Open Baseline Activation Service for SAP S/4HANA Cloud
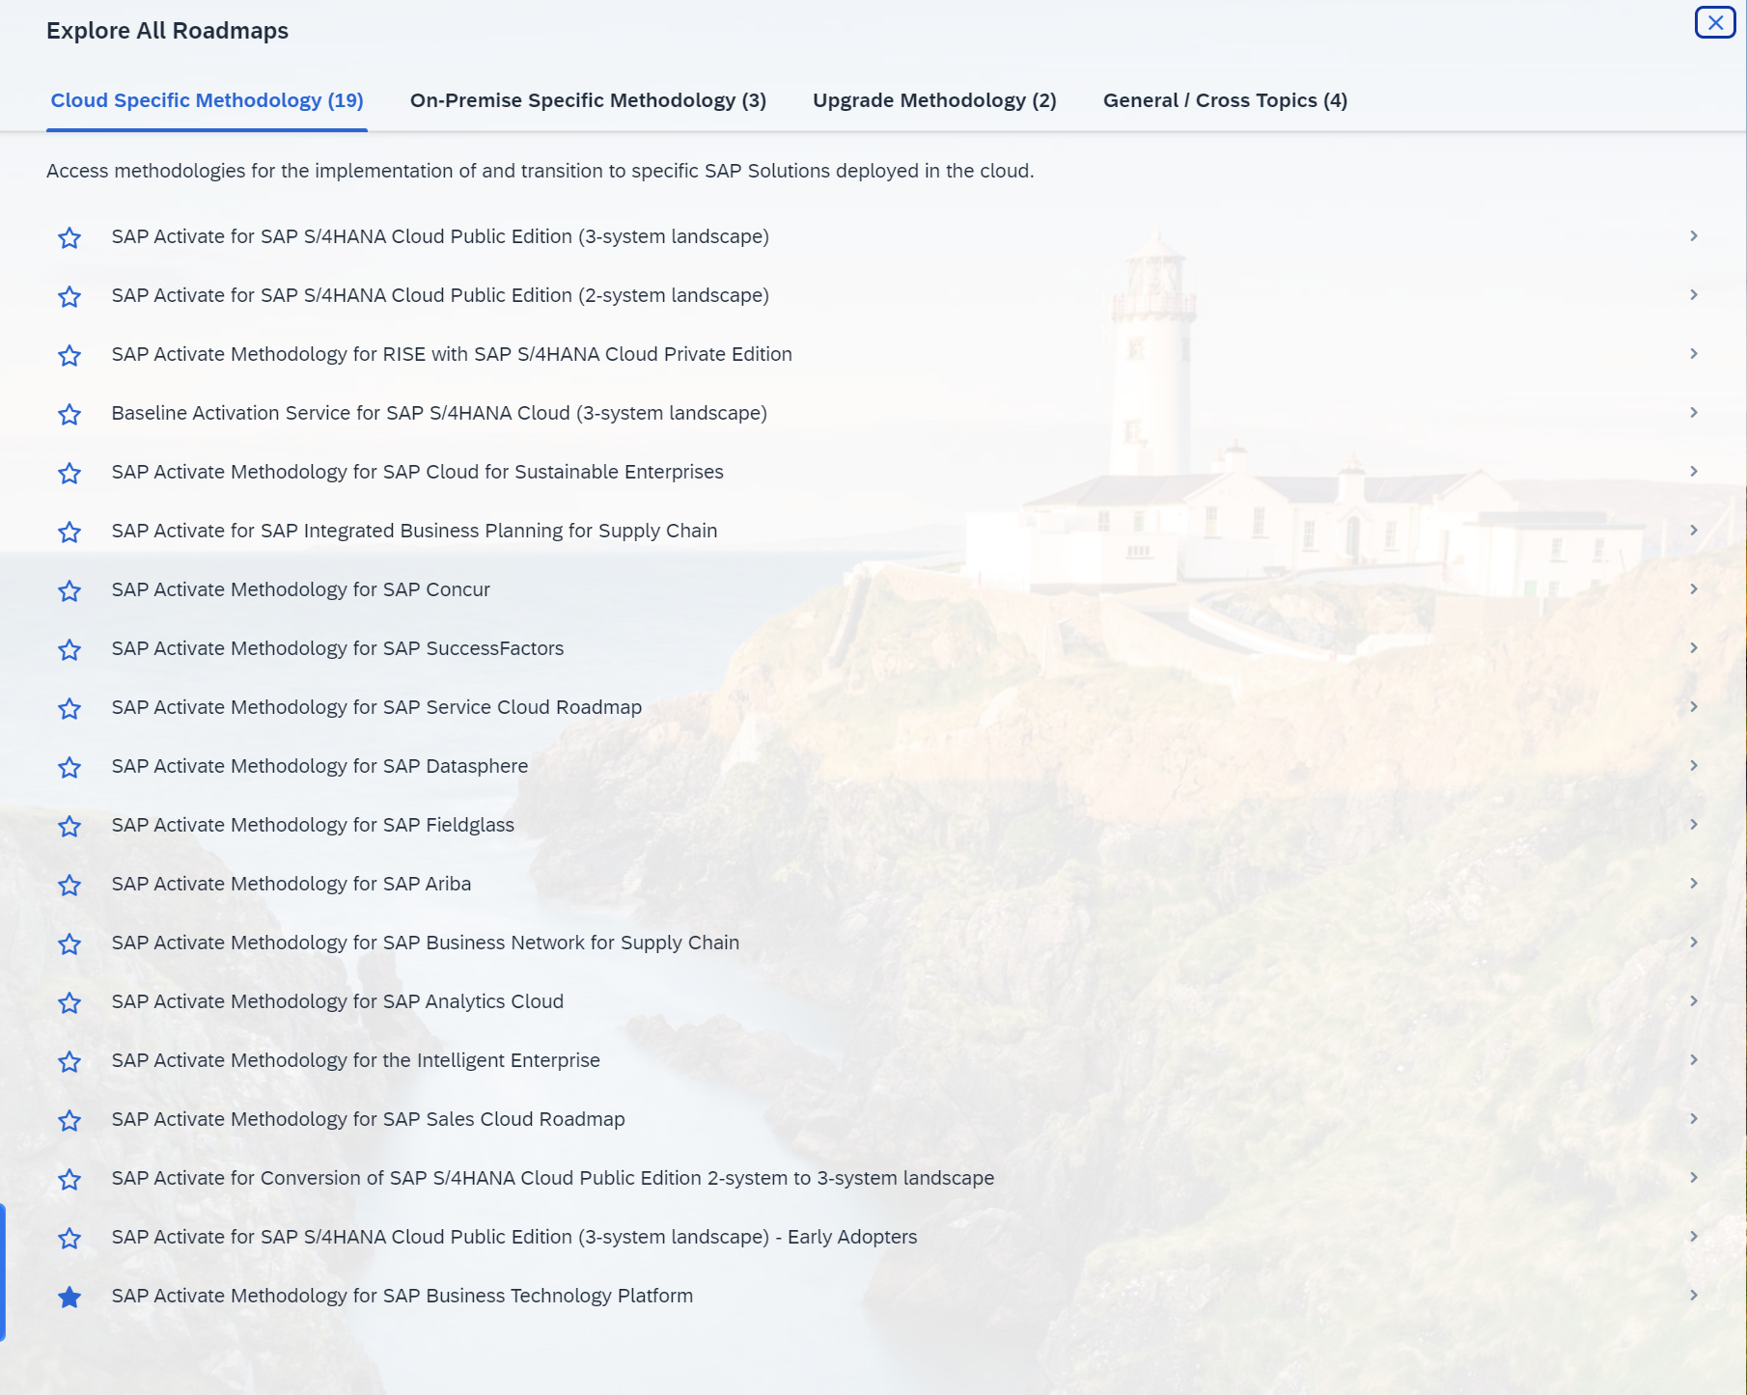The image size is (1747, 1395). (439, 413)
